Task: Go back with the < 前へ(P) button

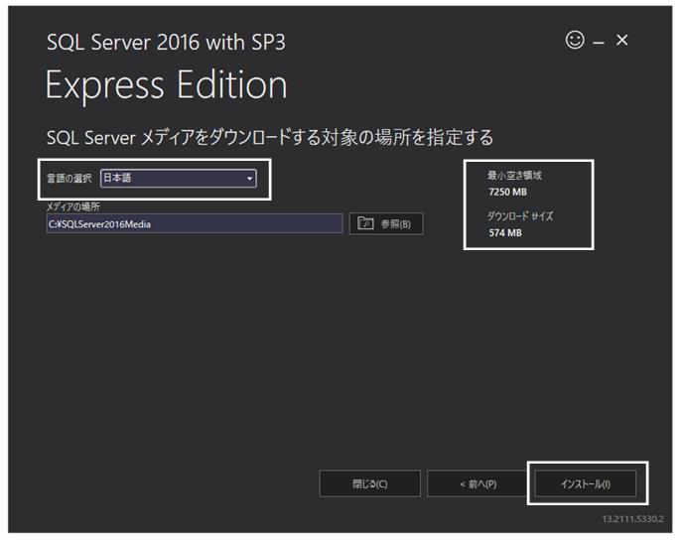Action: [x=477, y=483]
